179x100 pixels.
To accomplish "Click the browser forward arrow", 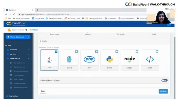I will pos(10,14).
